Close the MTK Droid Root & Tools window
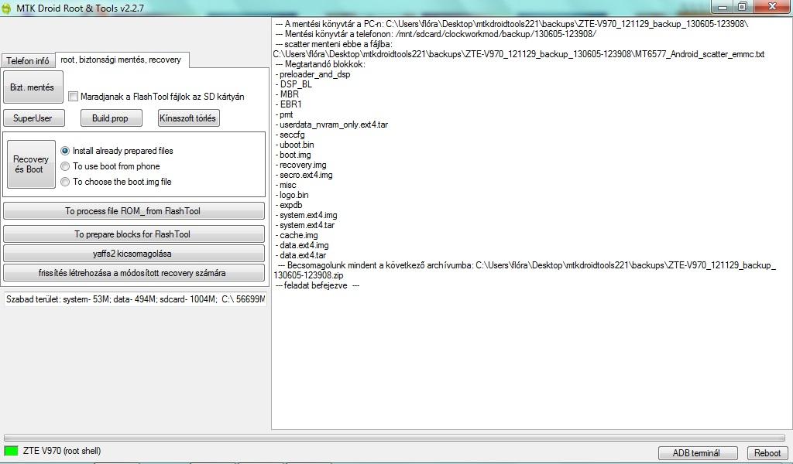 point(773,7)
